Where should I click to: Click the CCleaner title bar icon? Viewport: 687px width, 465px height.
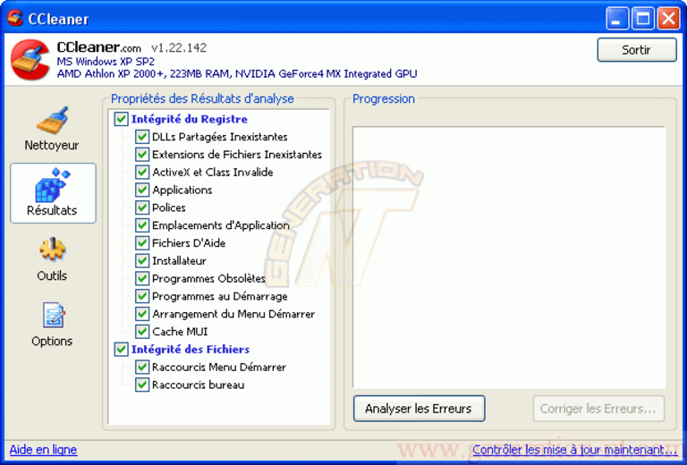15,19
